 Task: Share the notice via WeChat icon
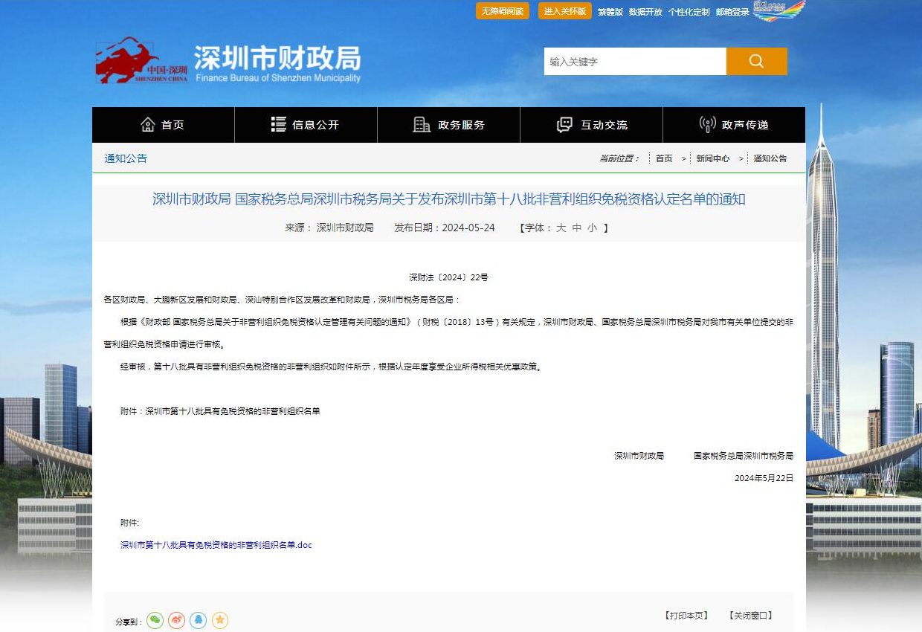pos(155,620)
